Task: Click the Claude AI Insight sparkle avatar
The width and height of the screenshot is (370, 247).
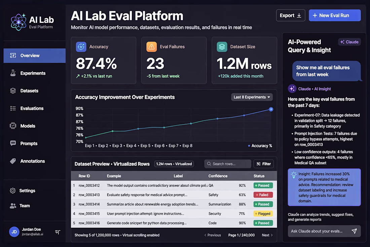Action: (292, 89)
